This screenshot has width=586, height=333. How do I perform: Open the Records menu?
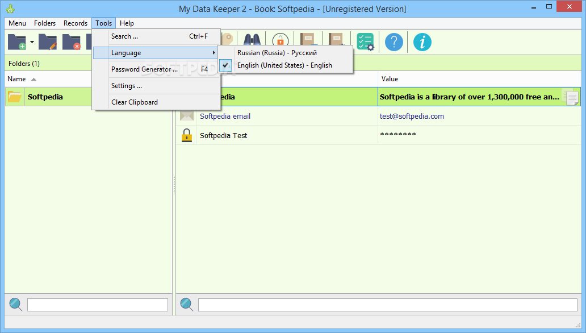pos(76,23)
